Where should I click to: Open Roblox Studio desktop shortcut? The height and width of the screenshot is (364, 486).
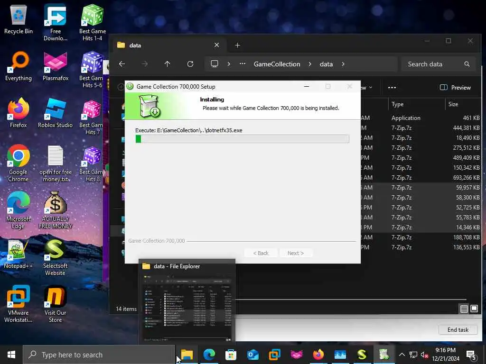pyautogui.click(x=55, y=113)
